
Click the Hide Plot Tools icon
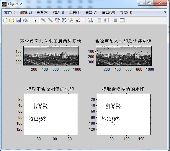(x=115, y=20)
